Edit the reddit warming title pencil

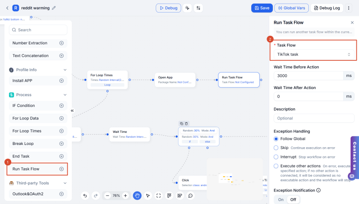click(x=54, y=8)
